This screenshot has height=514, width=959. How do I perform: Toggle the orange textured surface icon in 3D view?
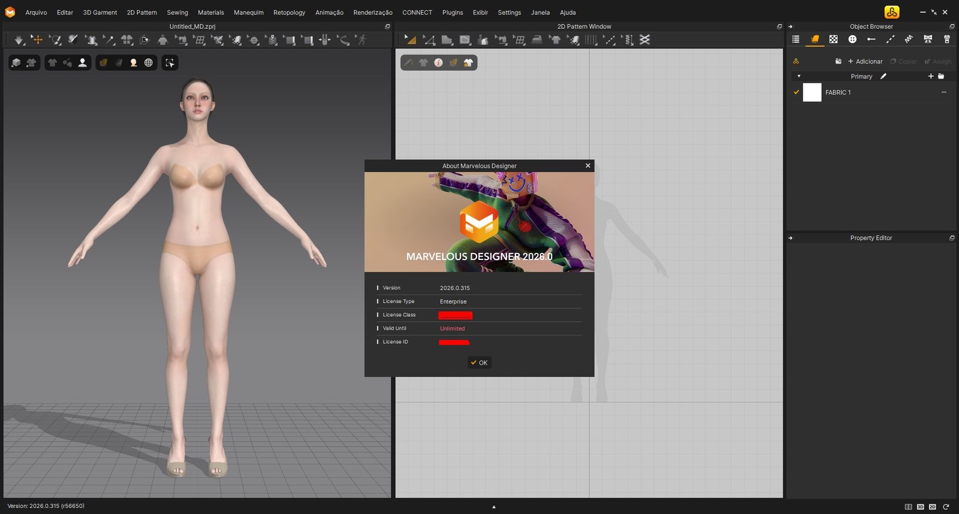[x=103, y=62]
